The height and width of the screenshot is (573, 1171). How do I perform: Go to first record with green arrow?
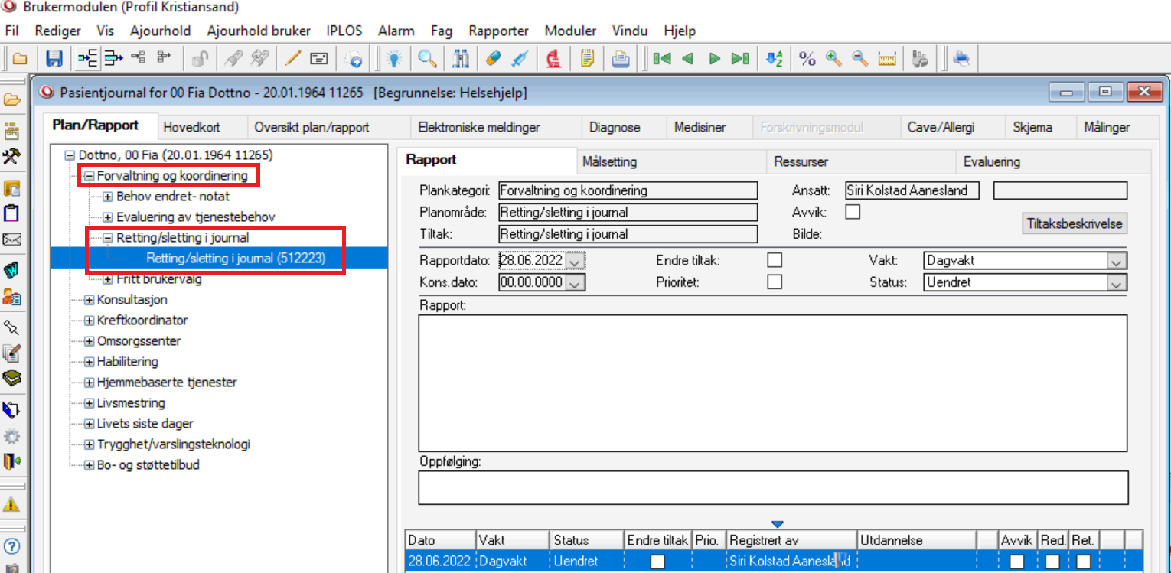coord(661,58)
